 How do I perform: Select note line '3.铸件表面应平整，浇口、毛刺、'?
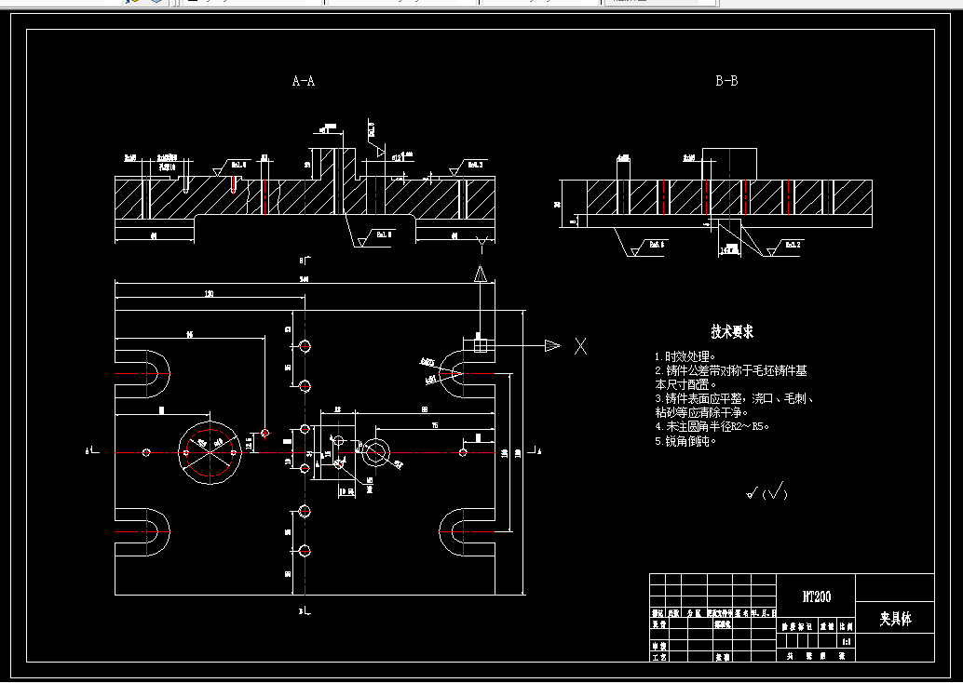point(735,399)
